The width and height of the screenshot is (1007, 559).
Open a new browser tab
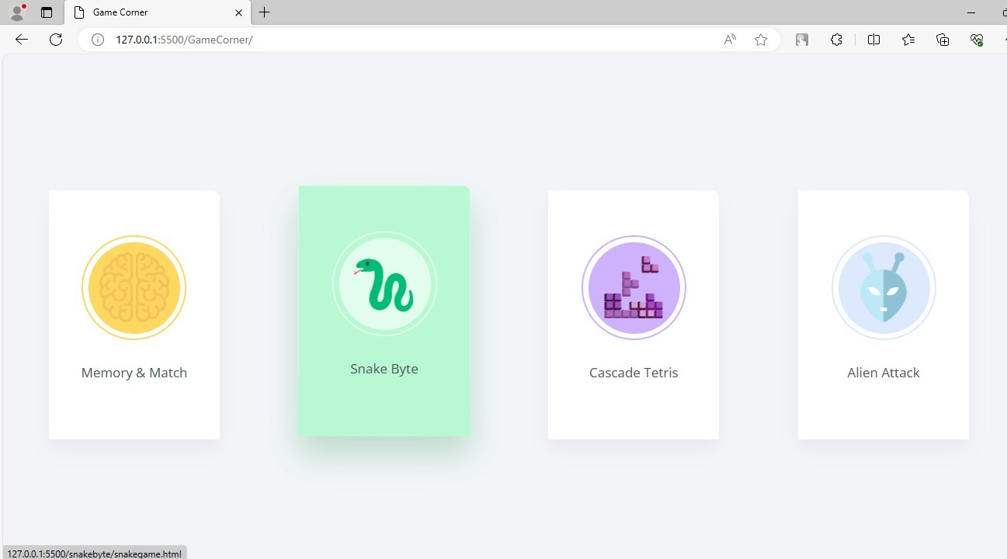coord(265,12)
